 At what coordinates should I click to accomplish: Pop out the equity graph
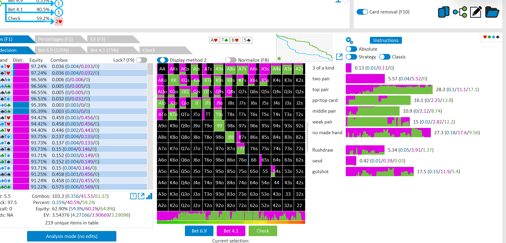(x=339, y=57)
